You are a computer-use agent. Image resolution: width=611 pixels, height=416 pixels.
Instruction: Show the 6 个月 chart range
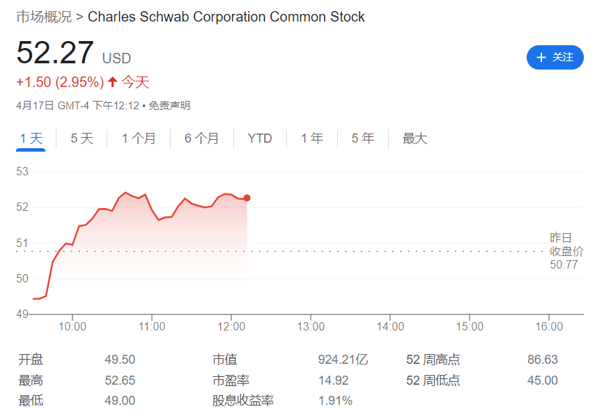pos(201,138)
